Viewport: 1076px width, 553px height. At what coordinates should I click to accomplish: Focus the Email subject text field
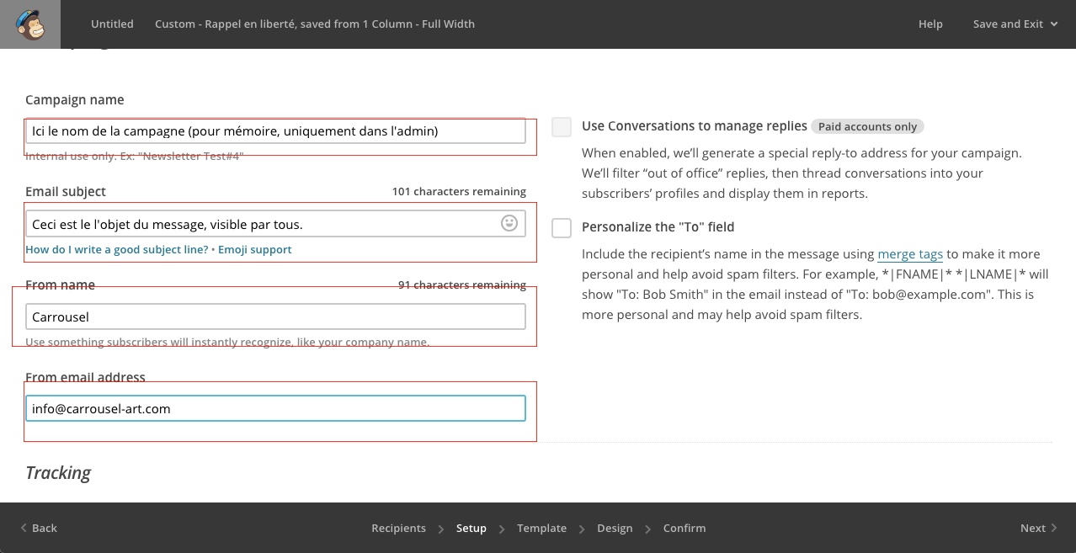coord(261,224)
